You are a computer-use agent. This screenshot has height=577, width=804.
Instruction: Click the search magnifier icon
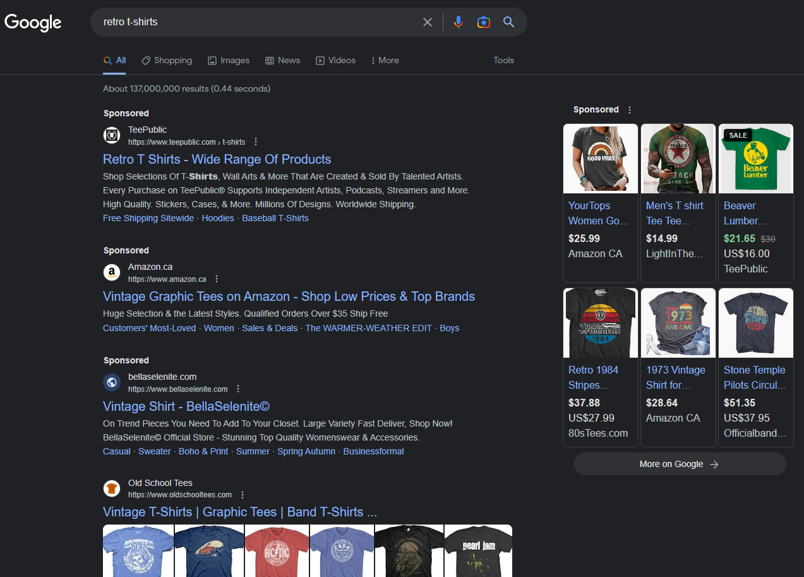[508, 21]
